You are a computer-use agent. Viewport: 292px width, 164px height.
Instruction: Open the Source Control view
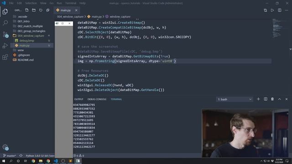tap(5, 35)
